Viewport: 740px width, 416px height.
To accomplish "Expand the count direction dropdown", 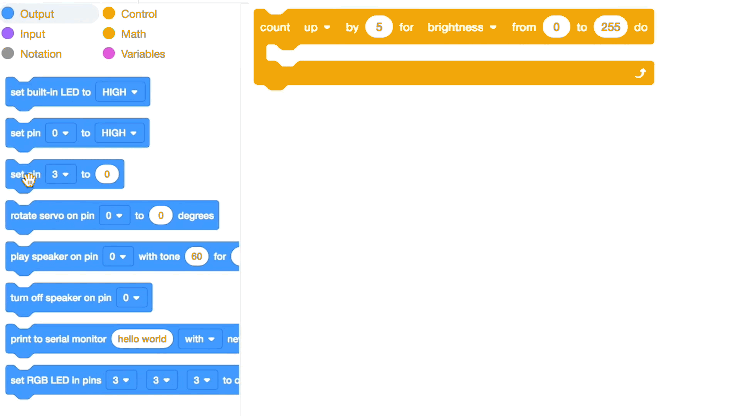I will pyautogui.click(x=316, y=27).
